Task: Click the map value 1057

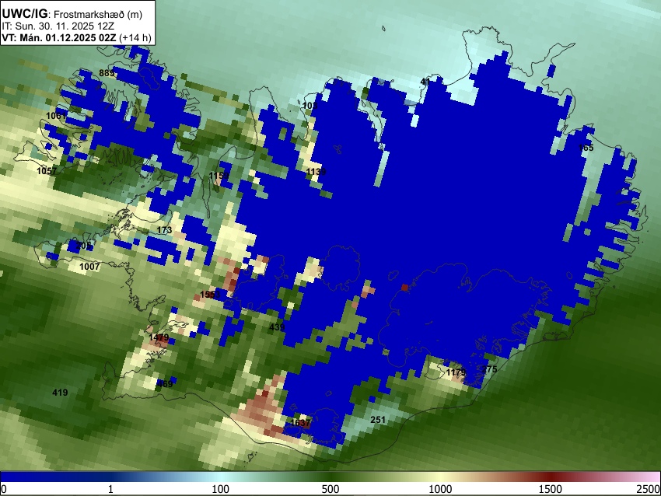Action: point(47,171)
